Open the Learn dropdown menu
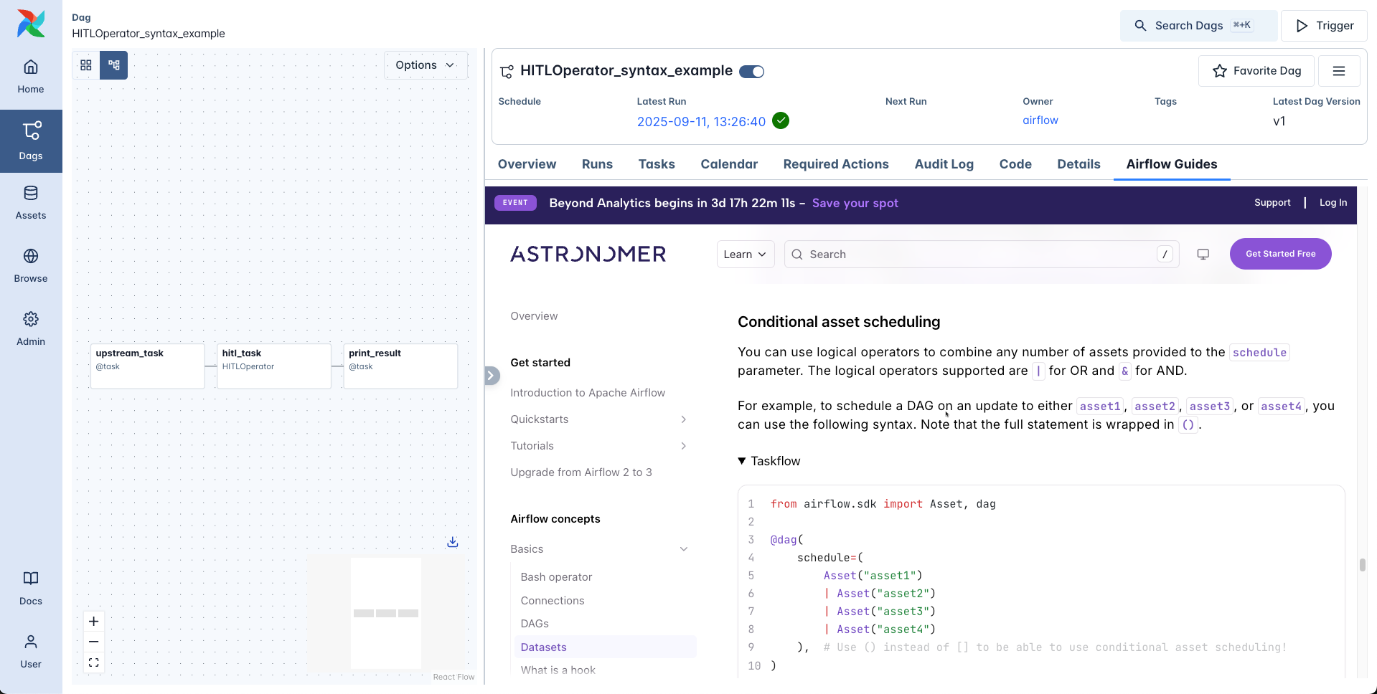 [x=745, y=255]
